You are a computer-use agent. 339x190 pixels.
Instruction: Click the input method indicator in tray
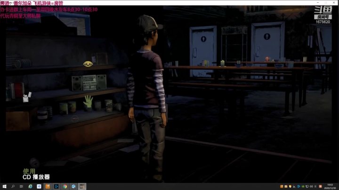pyautogui.click(x=315, y=186)
